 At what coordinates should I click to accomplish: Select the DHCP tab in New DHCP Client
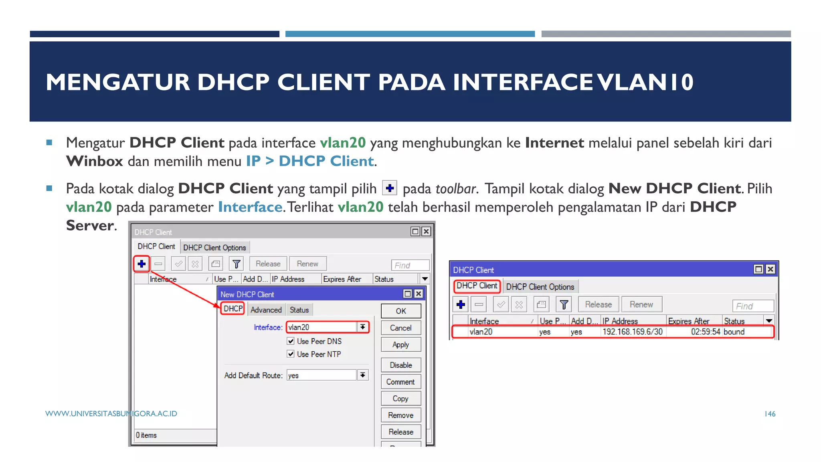click(x=233, y=309)
